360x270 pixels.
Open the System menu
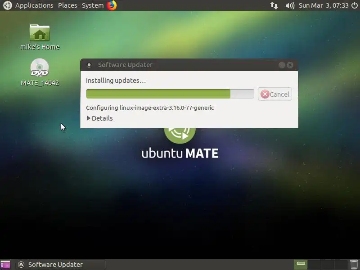tap(93, 5)
